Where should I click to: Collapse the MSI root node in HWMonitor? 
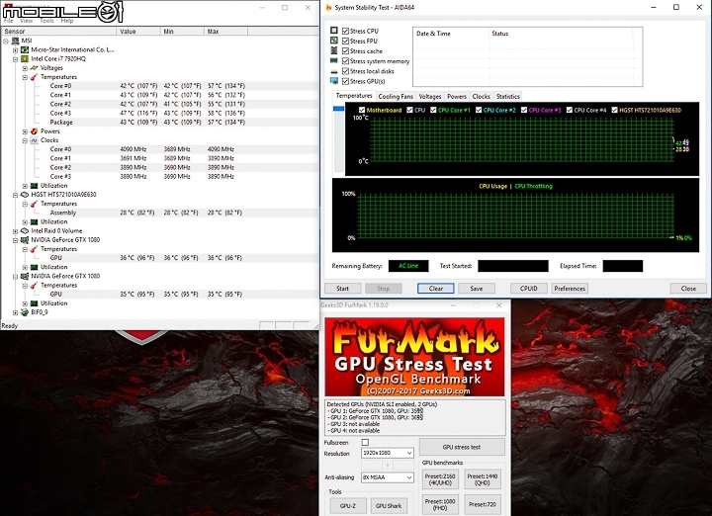(6, 42)
